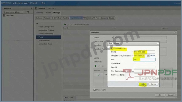Pin the Navigator panel
Viewport: 182px width, 102px height.
pos(31,8)
